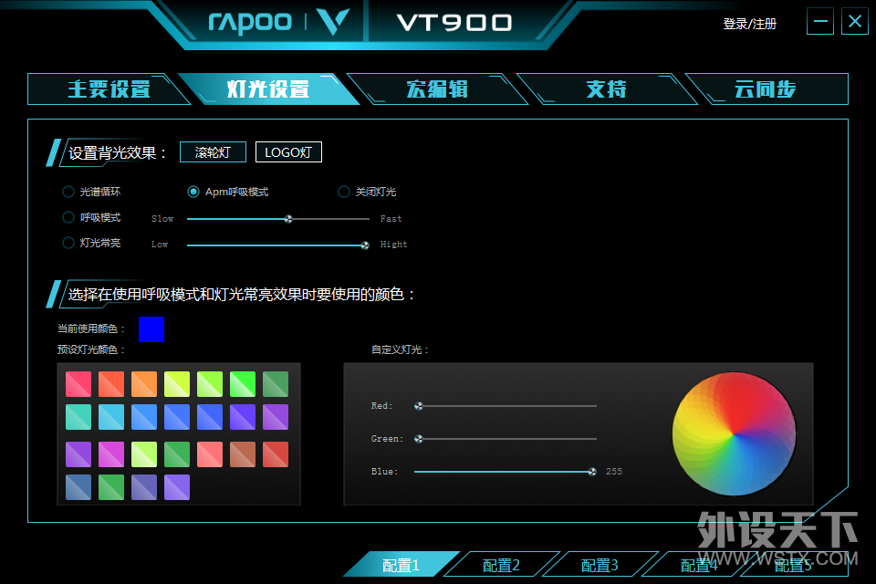Pick the lavender swatch ending fourth row
The height and width of the screenshot is (584, 876).
pos(177,487)
